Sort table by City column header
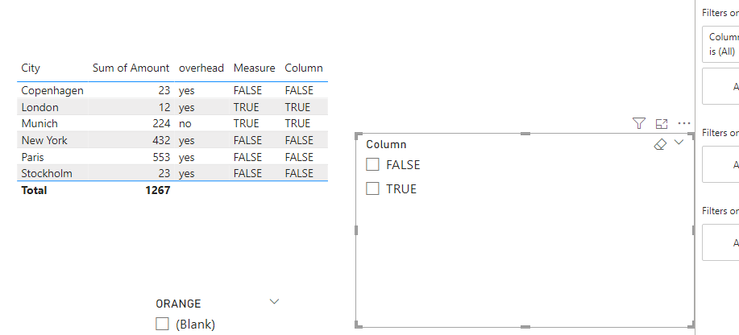 (x=31, y=68)
